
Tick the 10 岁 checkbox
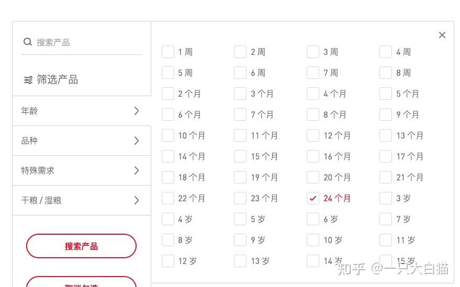coord(313,240)
